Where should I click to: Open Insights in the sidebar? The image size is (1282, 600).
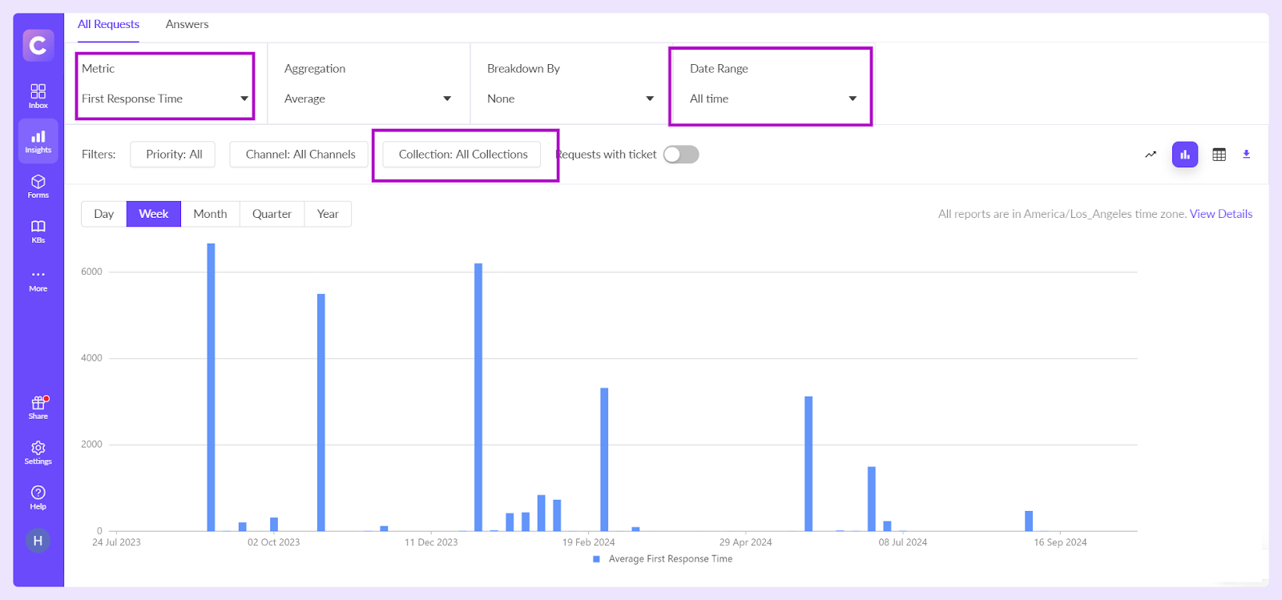(38, 141)
